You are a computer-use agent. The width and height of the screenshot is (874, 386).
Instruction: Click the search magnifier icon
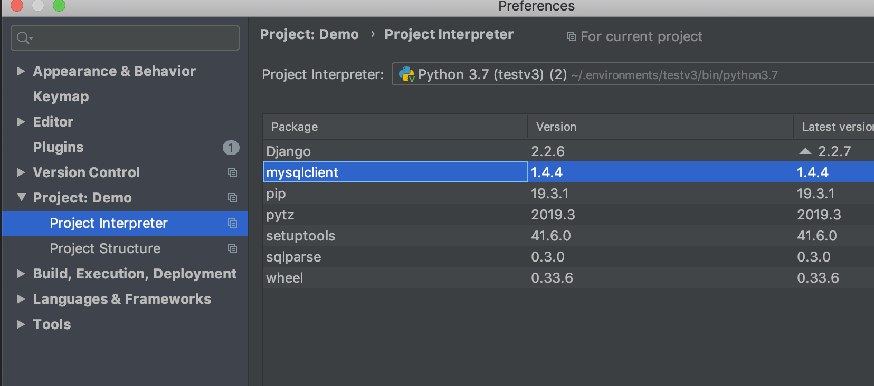[x=24, y=38]
